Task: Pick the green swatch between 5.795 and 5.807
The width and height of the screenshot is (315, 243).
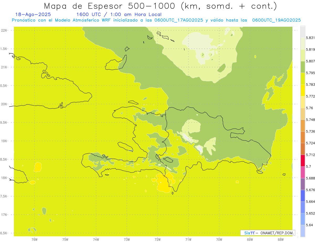Action: click(x=303, y=67)
